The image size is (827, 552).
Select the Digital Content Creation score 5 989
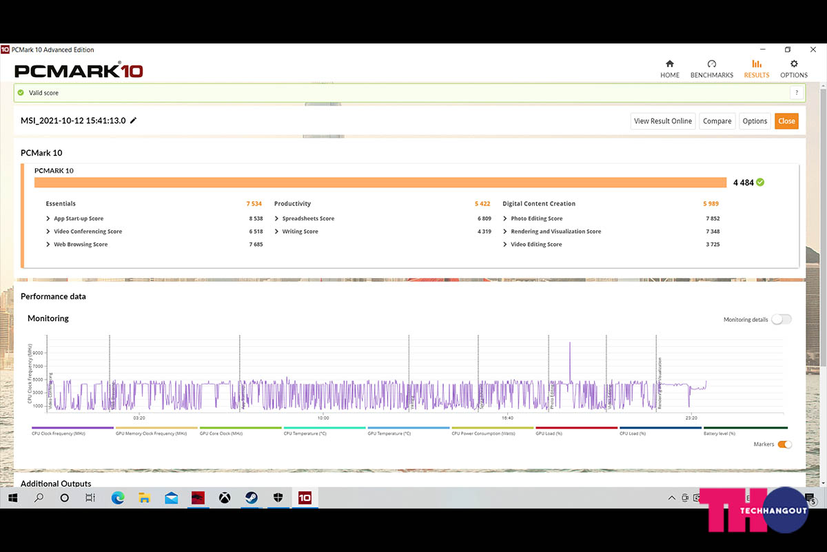click(x=711, y=204)
